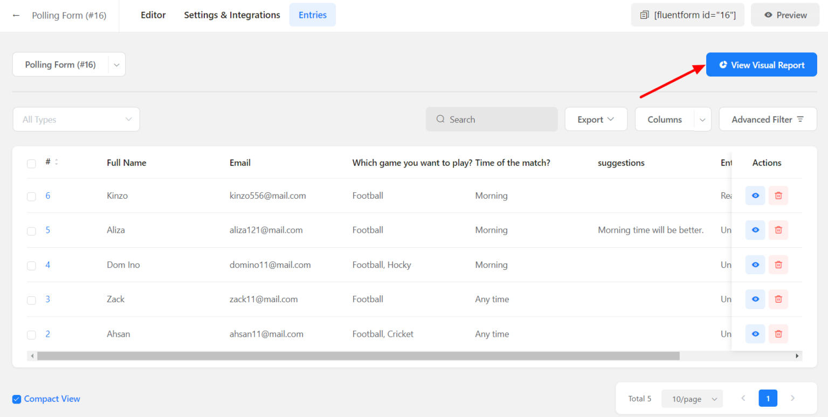Select the trash icon on Zack's row
The image size is (828, 417).
778,299
